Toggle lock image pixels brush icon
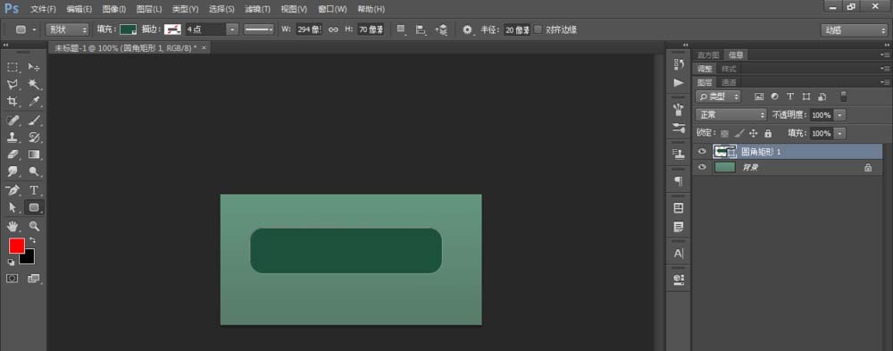 739,133
